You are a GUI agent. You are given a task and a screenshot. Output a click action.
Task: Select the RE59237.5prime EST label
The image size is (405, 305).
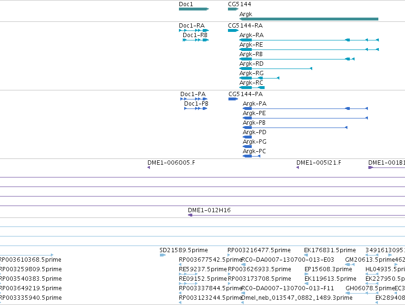(x=203, y=269)
